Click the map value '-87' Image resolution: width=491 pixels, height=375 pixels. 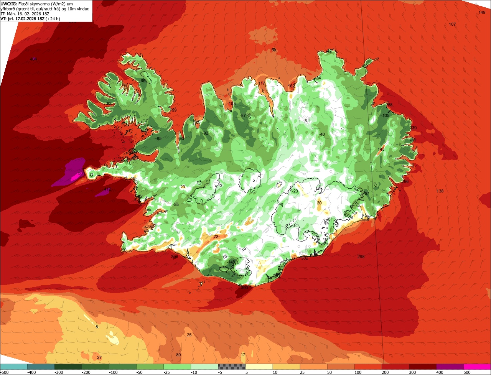coord(243,115)
